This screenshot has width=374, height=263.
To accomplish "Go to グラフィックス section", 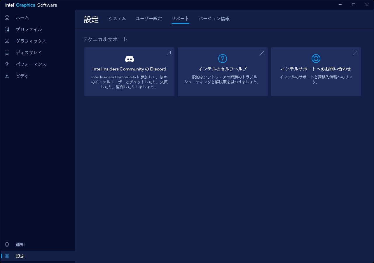I will (x=38, y=41).
